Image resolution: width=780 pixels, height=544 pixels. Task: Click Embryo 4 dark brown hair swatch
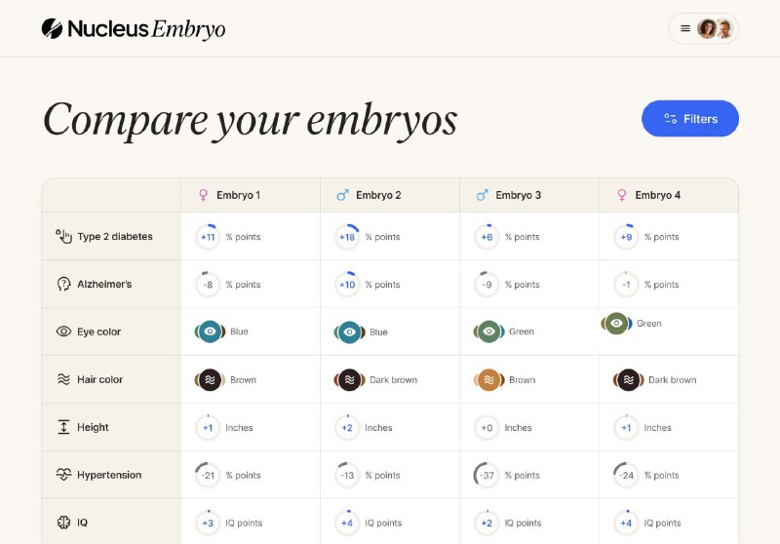tap(628, 380)
